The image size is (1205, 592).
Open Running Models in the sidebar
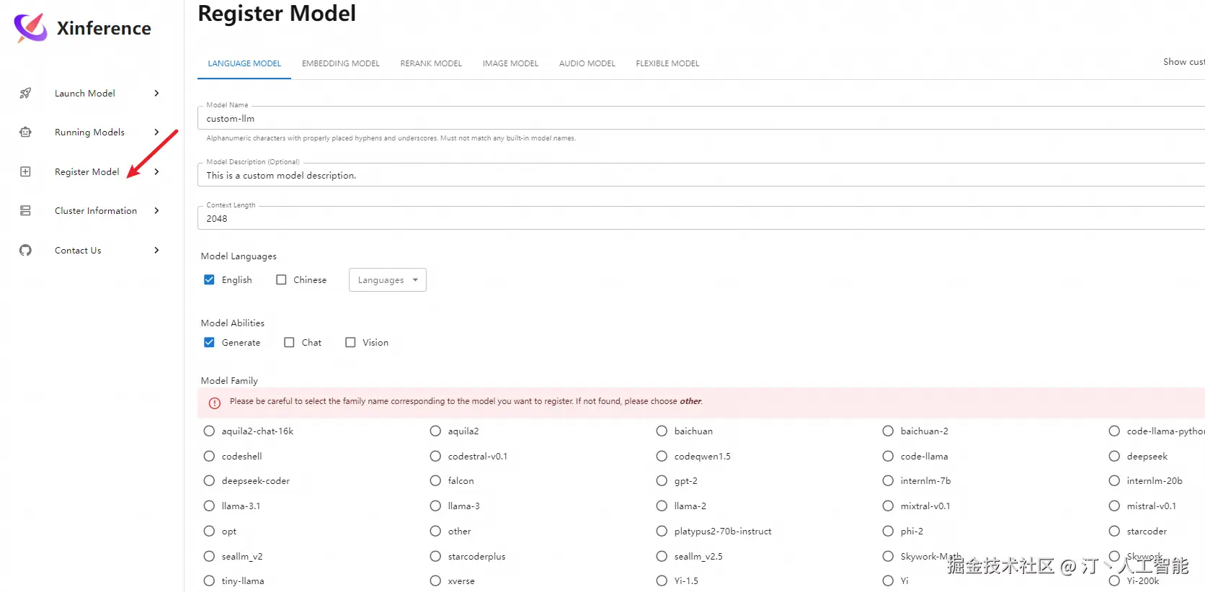pos(89,132)
